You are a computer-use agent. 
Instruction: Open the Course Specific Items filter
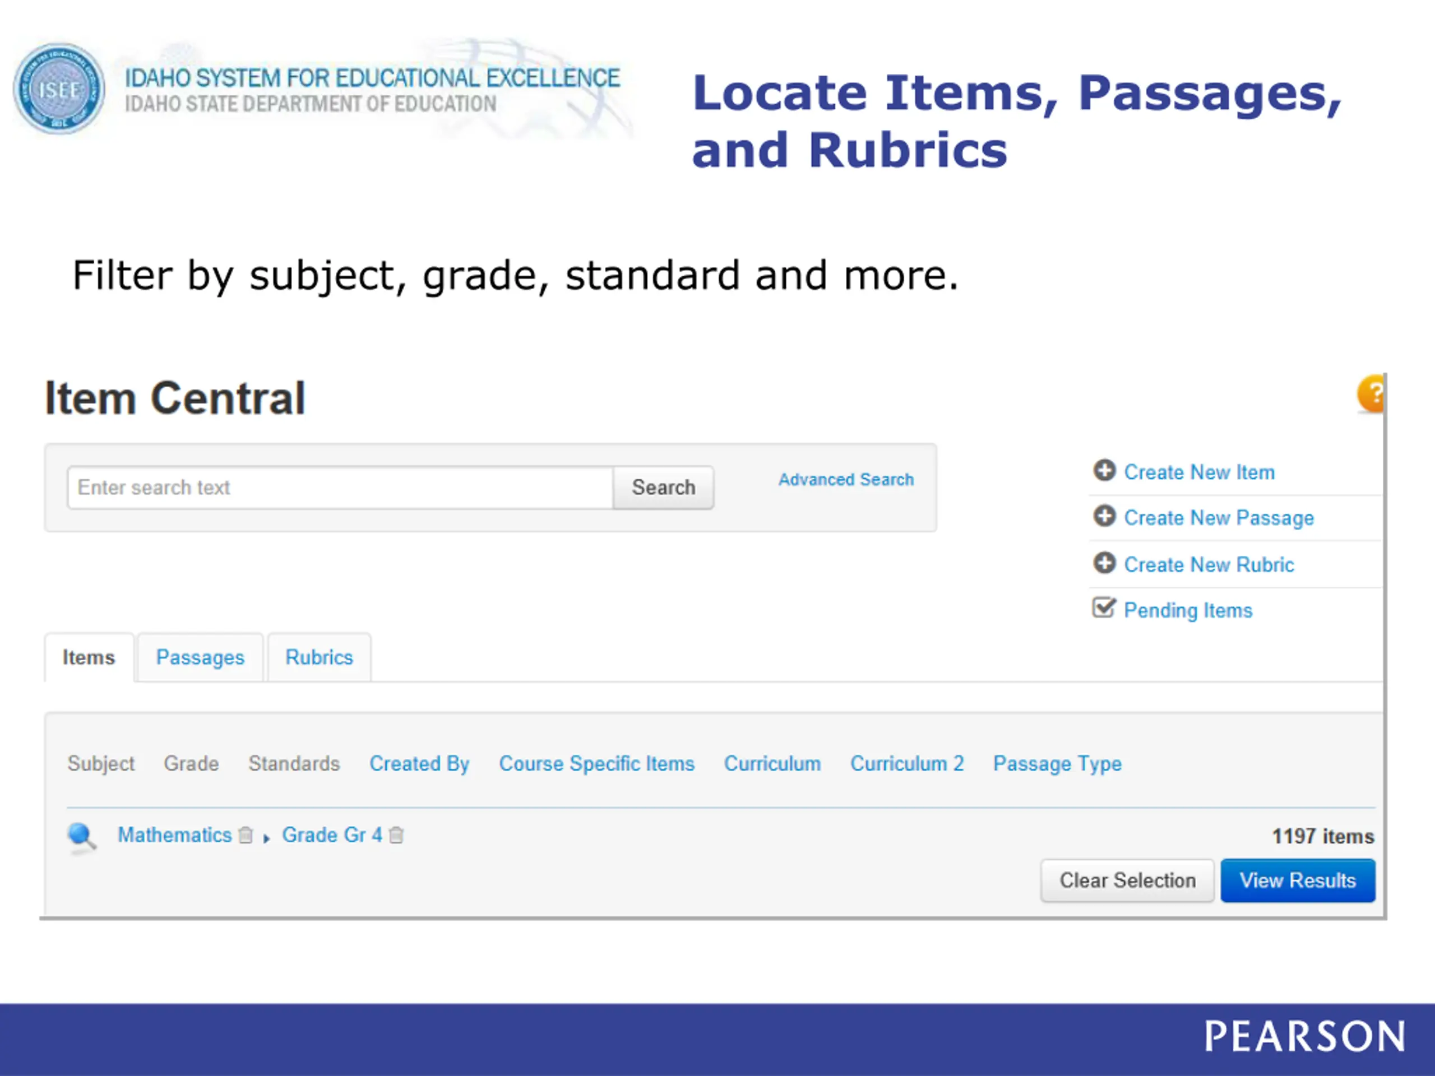click(x=597, y=764)
